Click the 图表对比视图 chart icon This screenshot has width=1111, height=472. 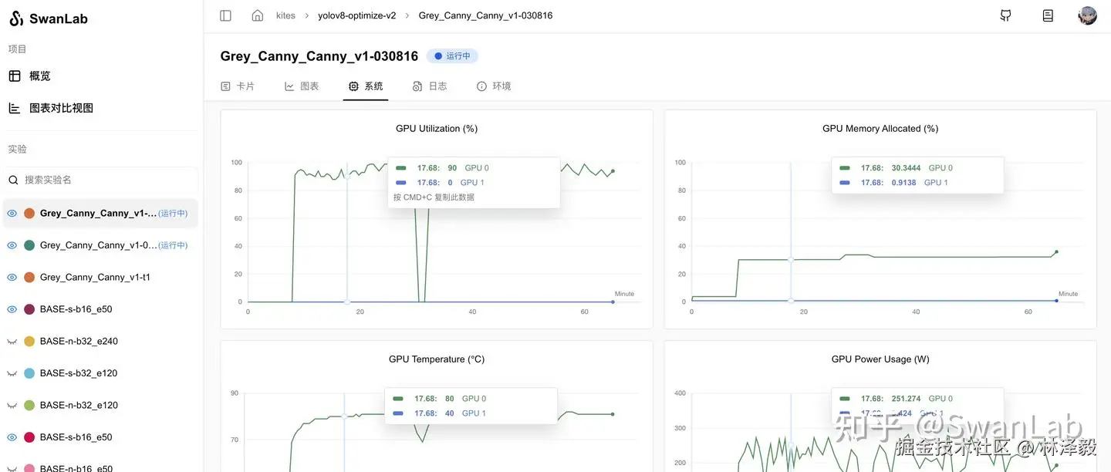(x=14, y=108)
